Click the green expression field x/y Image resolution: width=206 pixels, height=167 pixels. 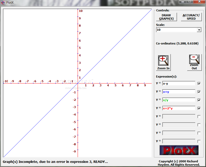[179, 100]
